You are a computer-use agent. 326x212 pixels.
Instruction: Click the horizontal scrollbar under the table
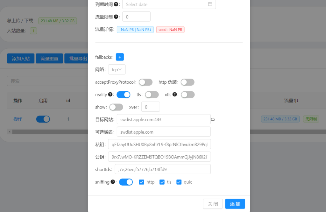(x=48, y=131)
